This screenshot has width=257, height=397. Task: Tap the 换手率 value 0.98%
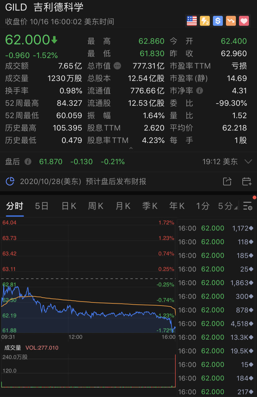(x=71, y=91)
